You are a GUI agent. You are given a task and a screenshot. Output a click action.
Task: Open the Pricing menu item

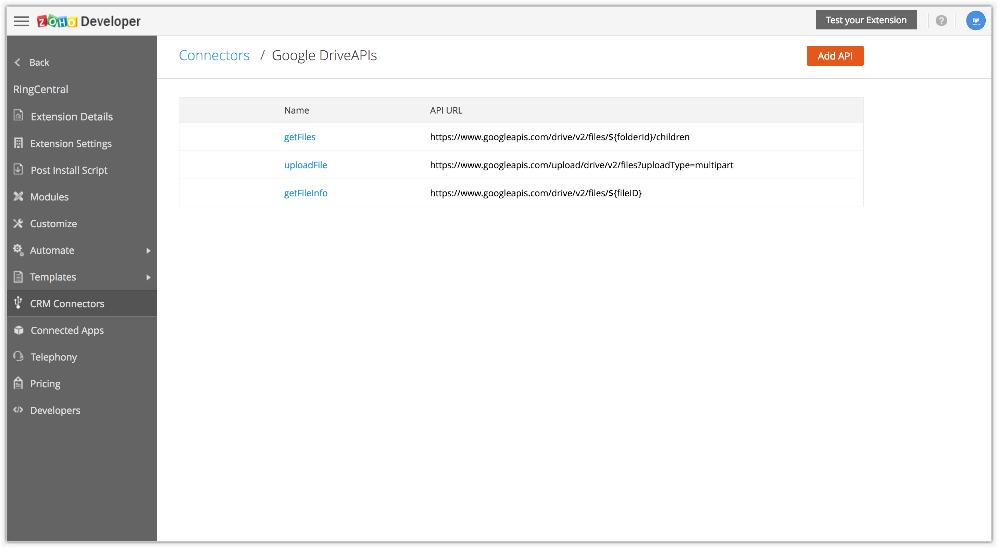click(x=45, y=383)
